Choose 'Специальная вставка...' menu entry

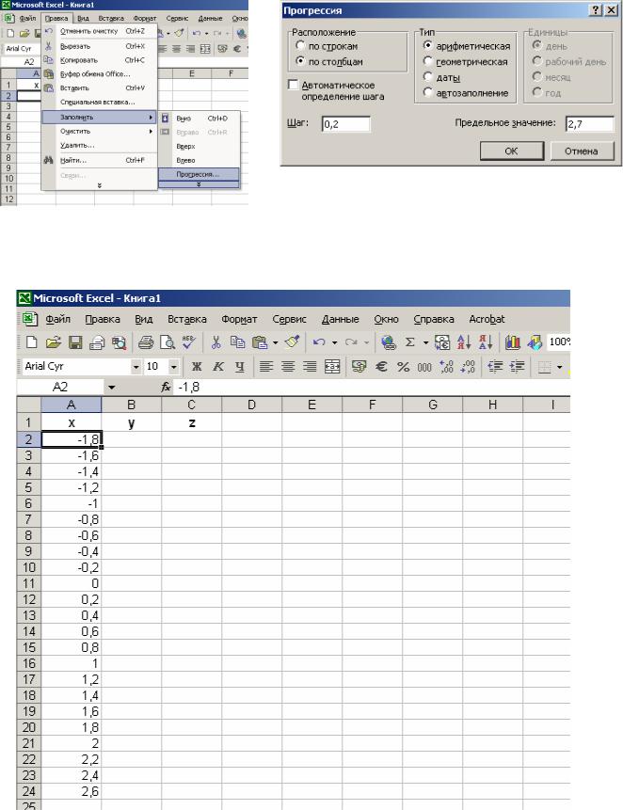click(x=99, y=102)
